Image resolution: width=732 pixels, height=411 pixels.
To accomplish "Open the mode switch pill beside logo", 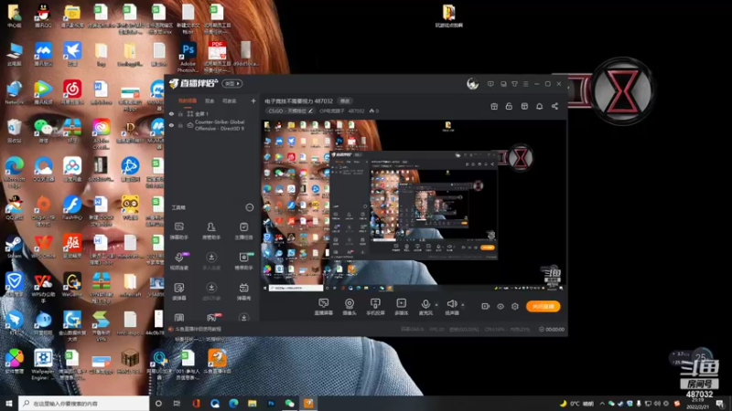I will pos(232,83).
